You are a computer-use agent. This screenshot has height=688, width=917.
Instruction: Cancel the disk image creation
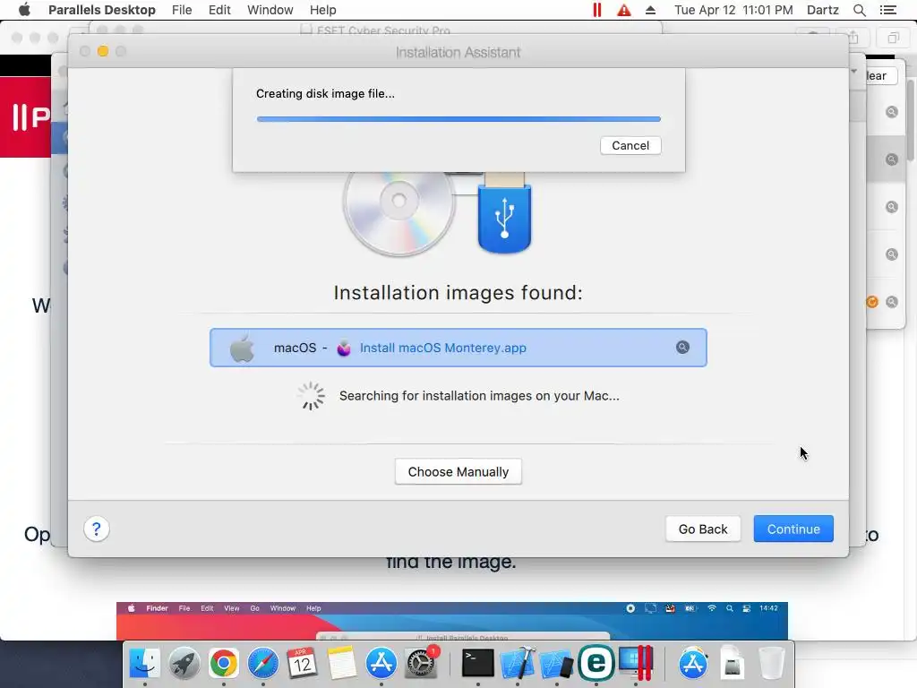[630, 146]
